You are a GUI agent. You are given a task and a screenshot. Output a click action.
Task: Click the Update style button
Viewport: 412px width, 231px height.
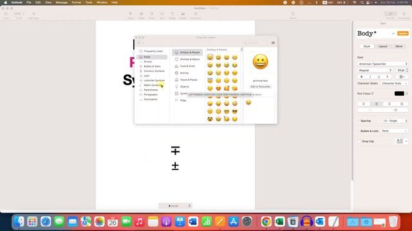(402, 33)
